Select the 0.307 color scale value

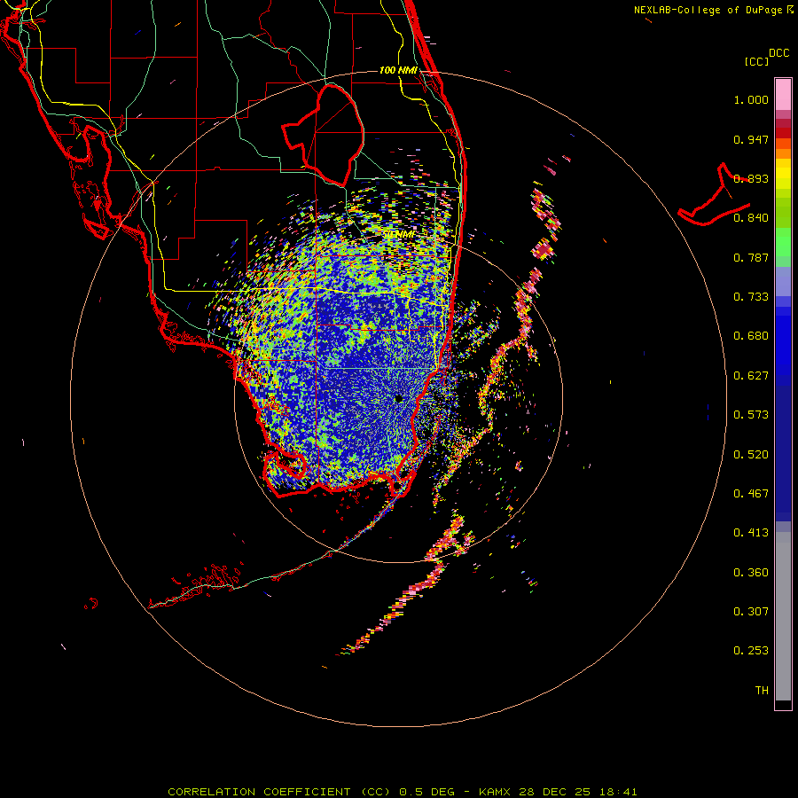751,612
